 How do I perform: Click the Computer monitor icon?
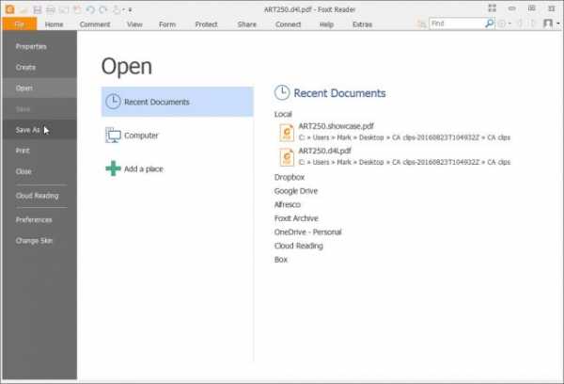pyautogui.click(x=113, y=136)
